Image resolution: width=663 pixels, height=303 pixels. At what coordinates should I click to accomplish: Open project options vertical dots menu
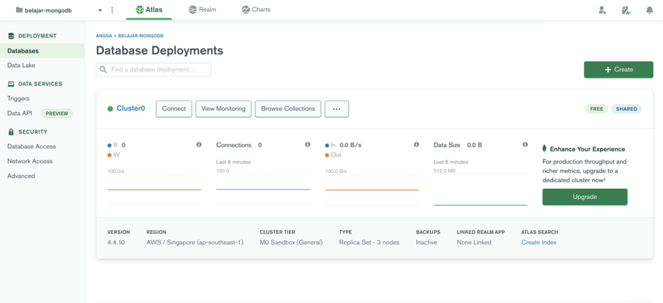pyautogui.click(x=112, y=10)
